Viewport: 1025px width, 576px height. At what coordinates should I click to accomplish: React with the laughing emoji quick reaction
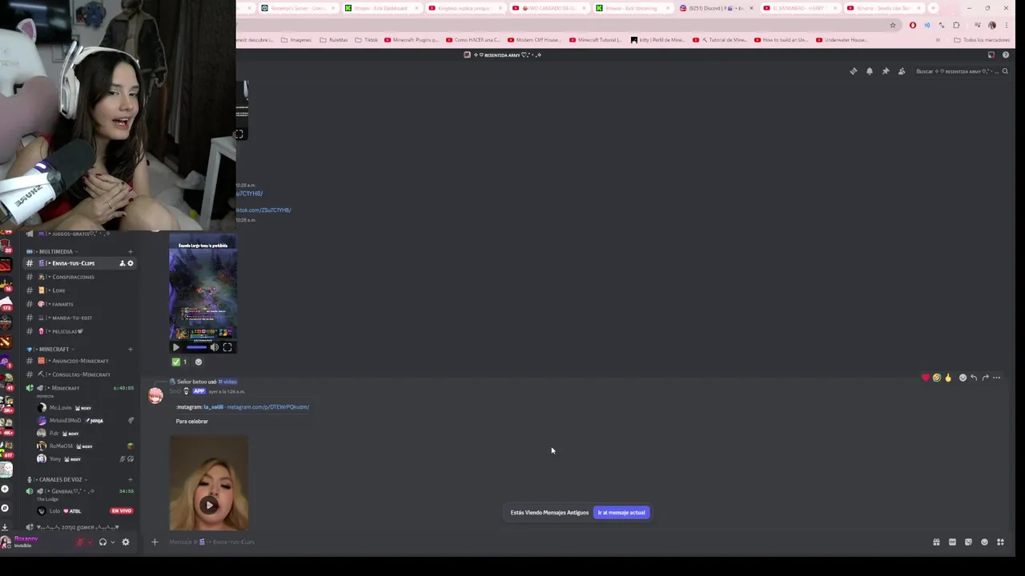(937, 378)
